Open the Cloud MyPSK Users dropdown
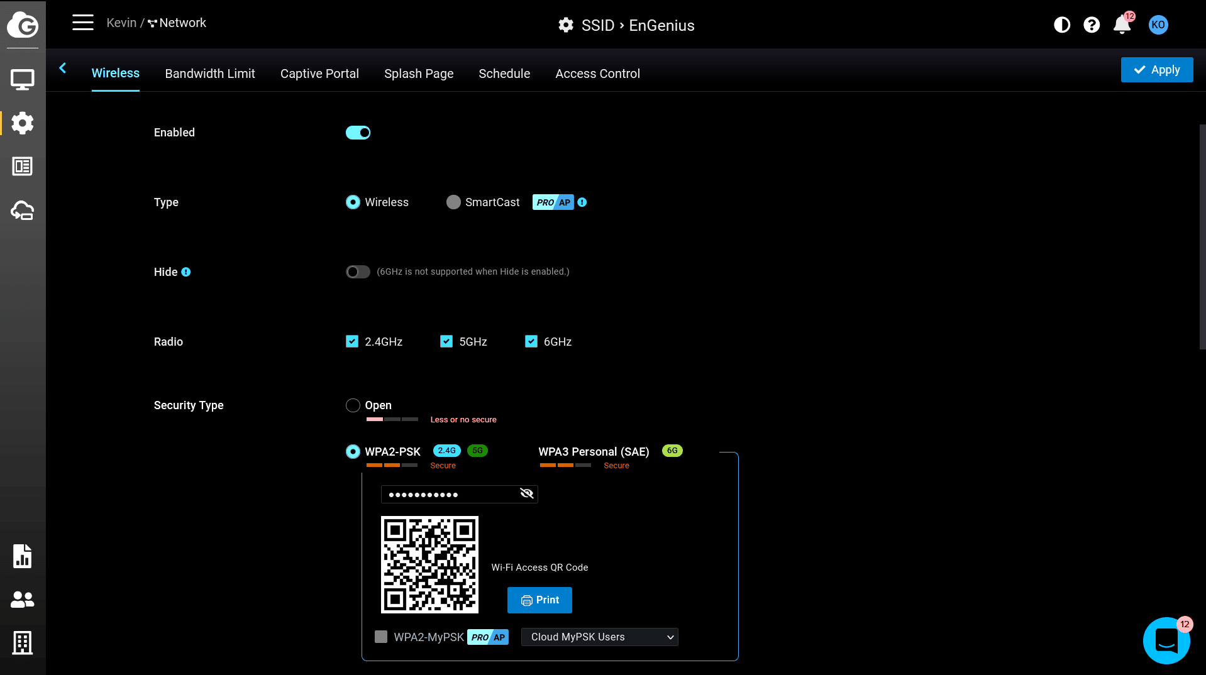The image size is (1206, 675). tap(599, 637)
